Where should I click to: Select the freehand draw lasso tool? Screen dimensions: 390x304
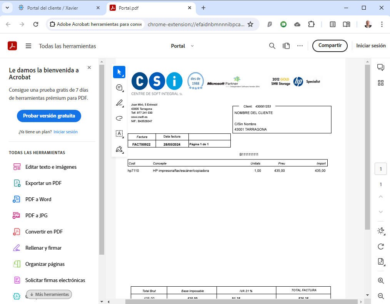pos(119,118)
